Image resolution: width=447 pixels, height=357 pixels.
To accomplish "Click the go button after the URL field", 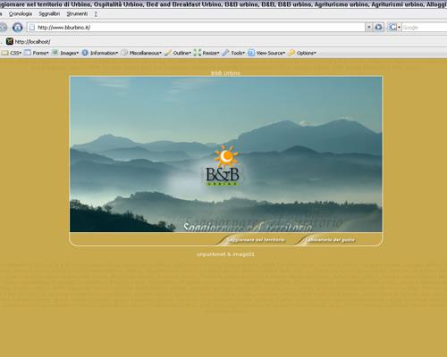I will coord(379,28).
